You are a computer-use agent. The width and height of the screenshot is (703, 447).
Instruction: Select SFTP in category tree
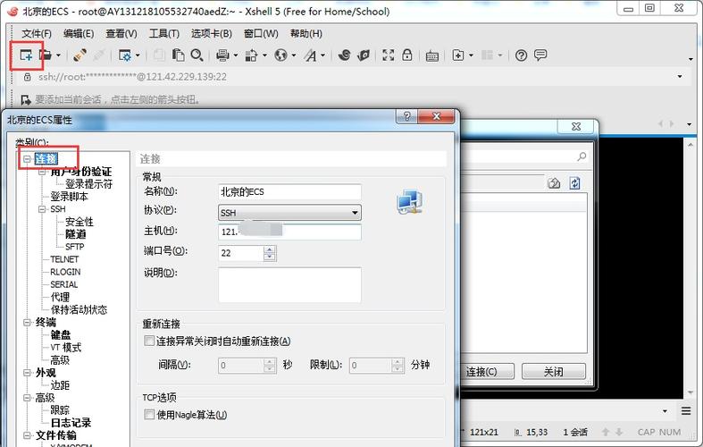tap(74, 247)
